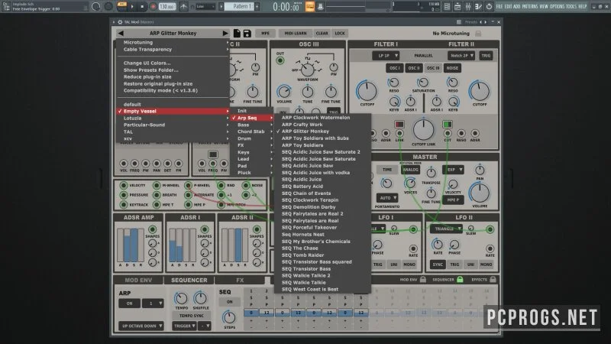Open the Filter II Notch 2P dropdown

click(x=461, y=56)
